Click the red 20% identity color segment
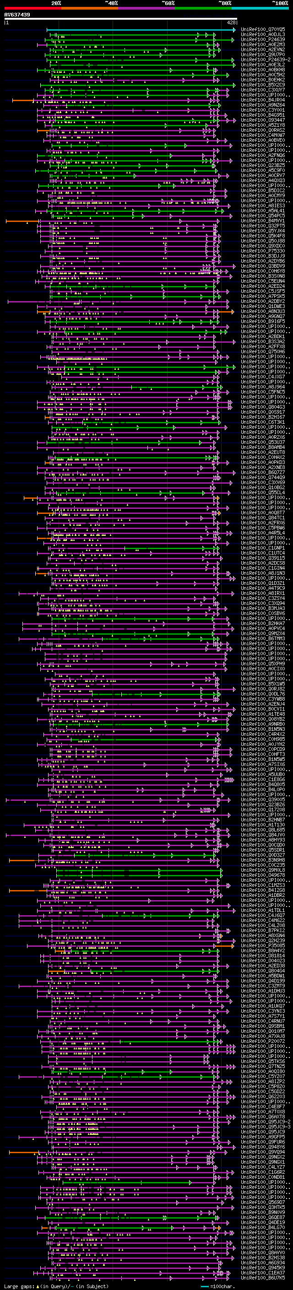 tap(33, 8)
